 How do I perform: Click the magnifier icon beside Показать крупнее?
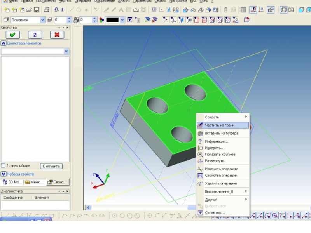[200, 154]
